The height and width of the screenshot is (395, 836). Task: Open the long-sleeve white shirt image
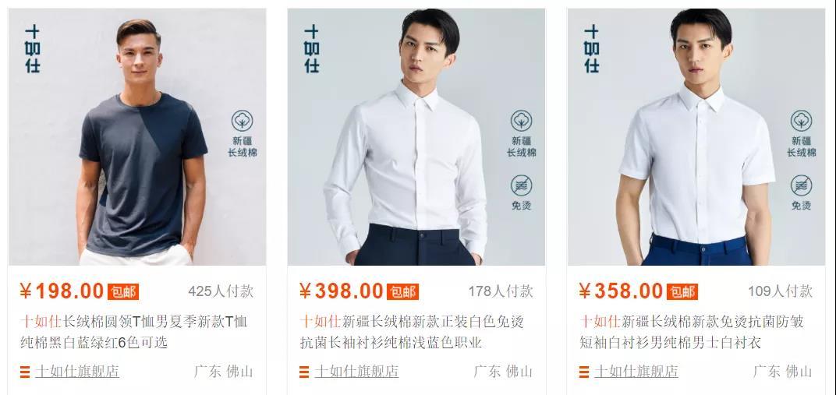(416, 137)
